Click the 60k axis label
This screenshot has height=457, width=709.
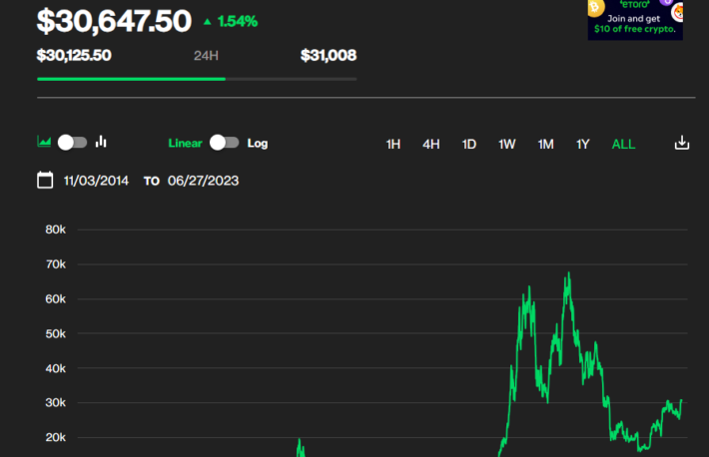(x=56, y=299)
